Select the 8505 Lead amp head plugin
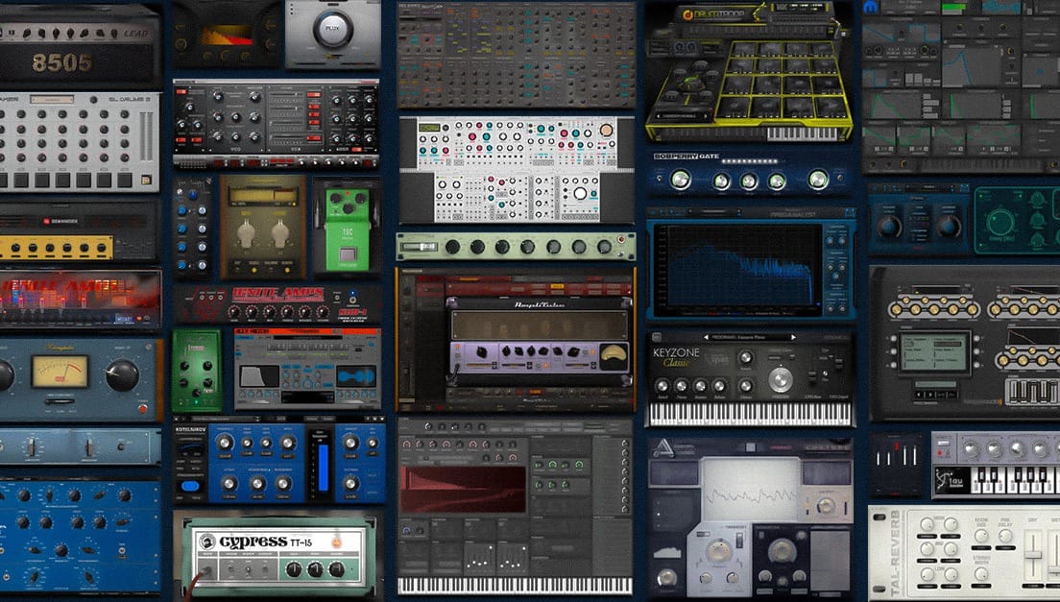The image size is (1060, 602). click(x=80, y=46)
